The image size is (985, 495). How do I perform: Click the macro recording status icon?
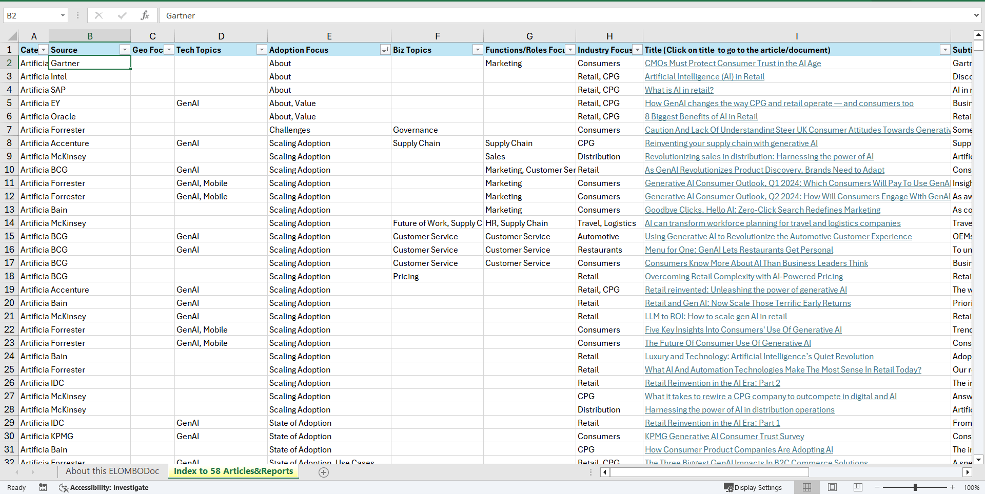pyautogui.click(x=43, y=487)
